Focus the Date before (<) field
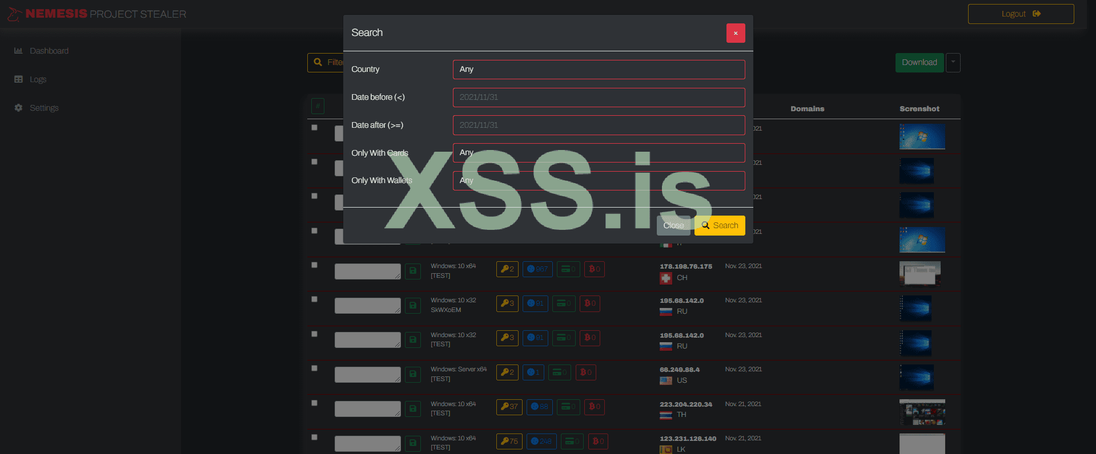 pyautogui.click(x=599, y=97)
